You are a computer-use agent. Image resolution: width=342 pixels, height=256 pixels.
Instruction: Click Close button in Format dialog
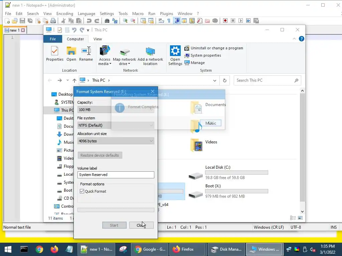tap(141, 225)
